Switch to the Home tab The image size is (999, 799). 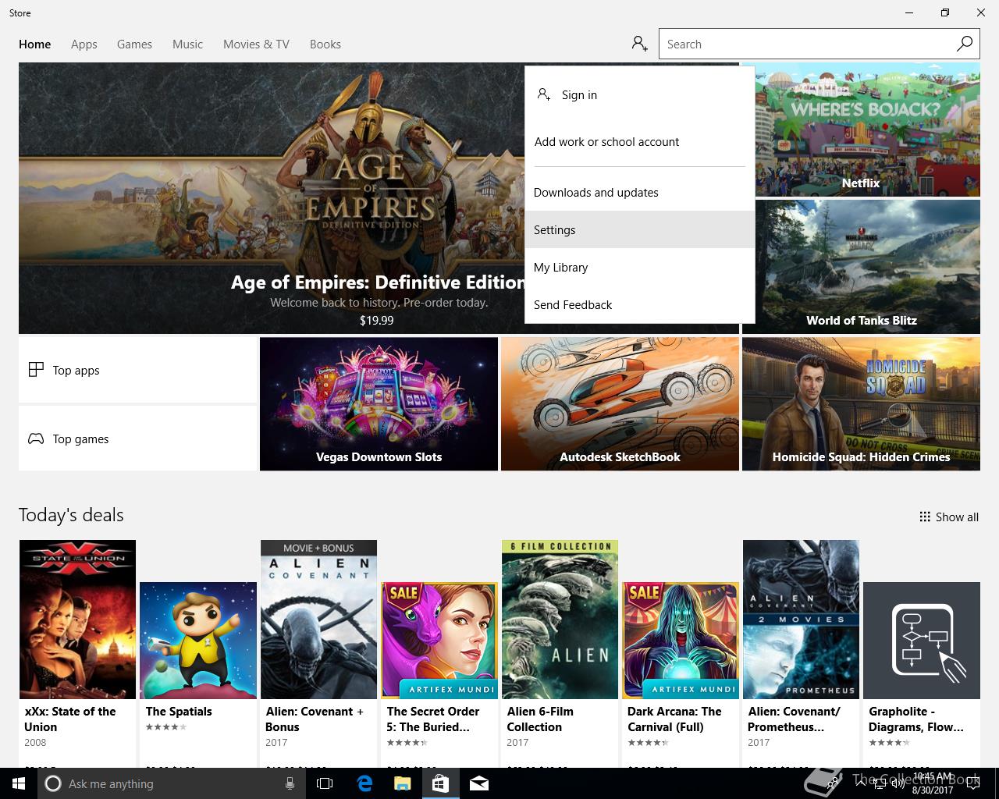(35, 44)
